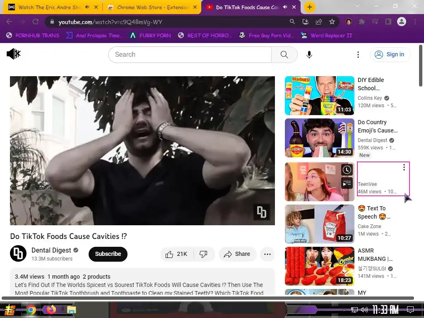Toggle the browser side panel icon
Image resolution: width=424 pixels, height=318 pixels.
tap(388, 22)
